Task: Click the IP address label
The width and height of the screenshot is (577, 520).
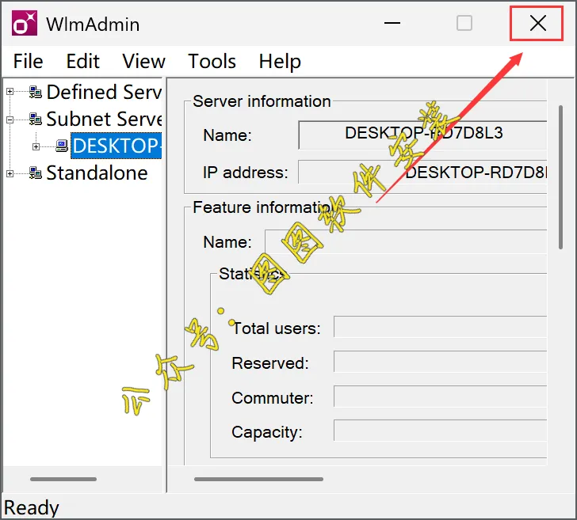Action: [246, 172]
